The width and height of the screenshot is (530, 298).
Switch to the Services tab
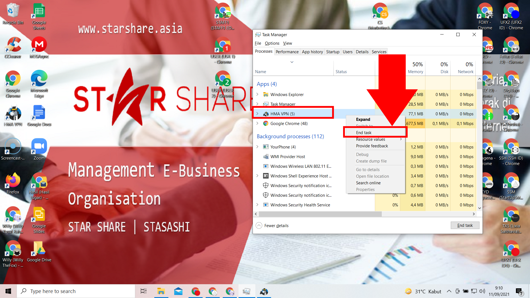(x=379, y=52)
